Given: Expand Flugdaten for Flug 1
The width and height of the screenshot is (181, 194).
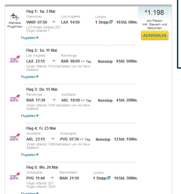Looking at the screenshot, I should 30,38.
